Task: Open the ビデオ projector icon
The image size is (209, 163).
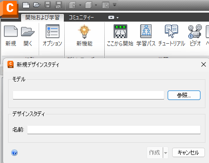Action: click(195, 36)
